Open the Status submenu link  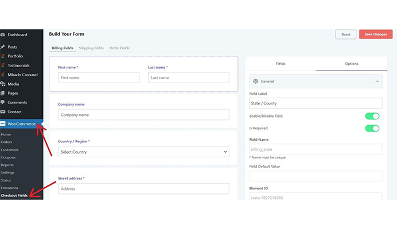tap(6, 180)
